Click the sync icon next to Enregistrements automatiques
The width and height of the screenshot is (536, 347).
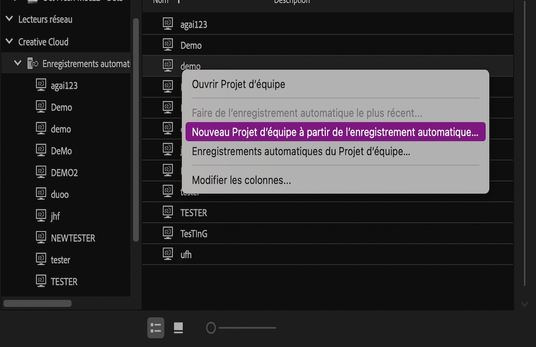(x=32, y=63)
